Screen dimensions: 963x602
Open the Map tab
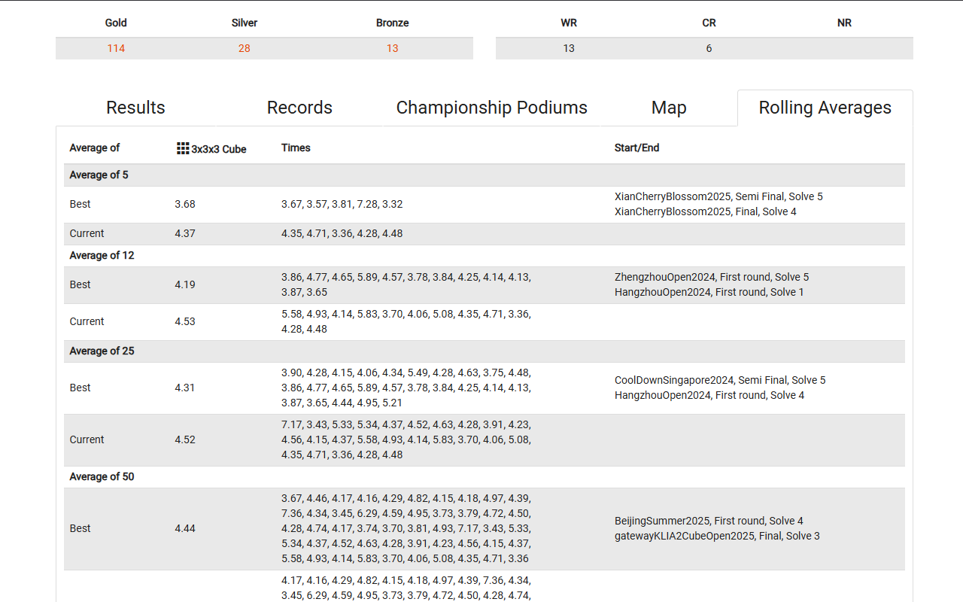point(669,108)
